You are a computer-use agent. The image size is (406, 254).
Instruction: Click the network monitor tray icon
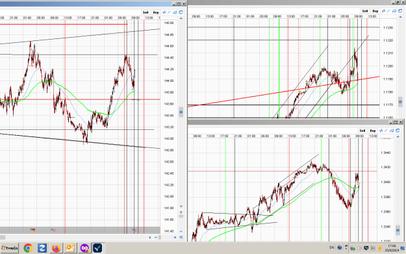(366, 248)
